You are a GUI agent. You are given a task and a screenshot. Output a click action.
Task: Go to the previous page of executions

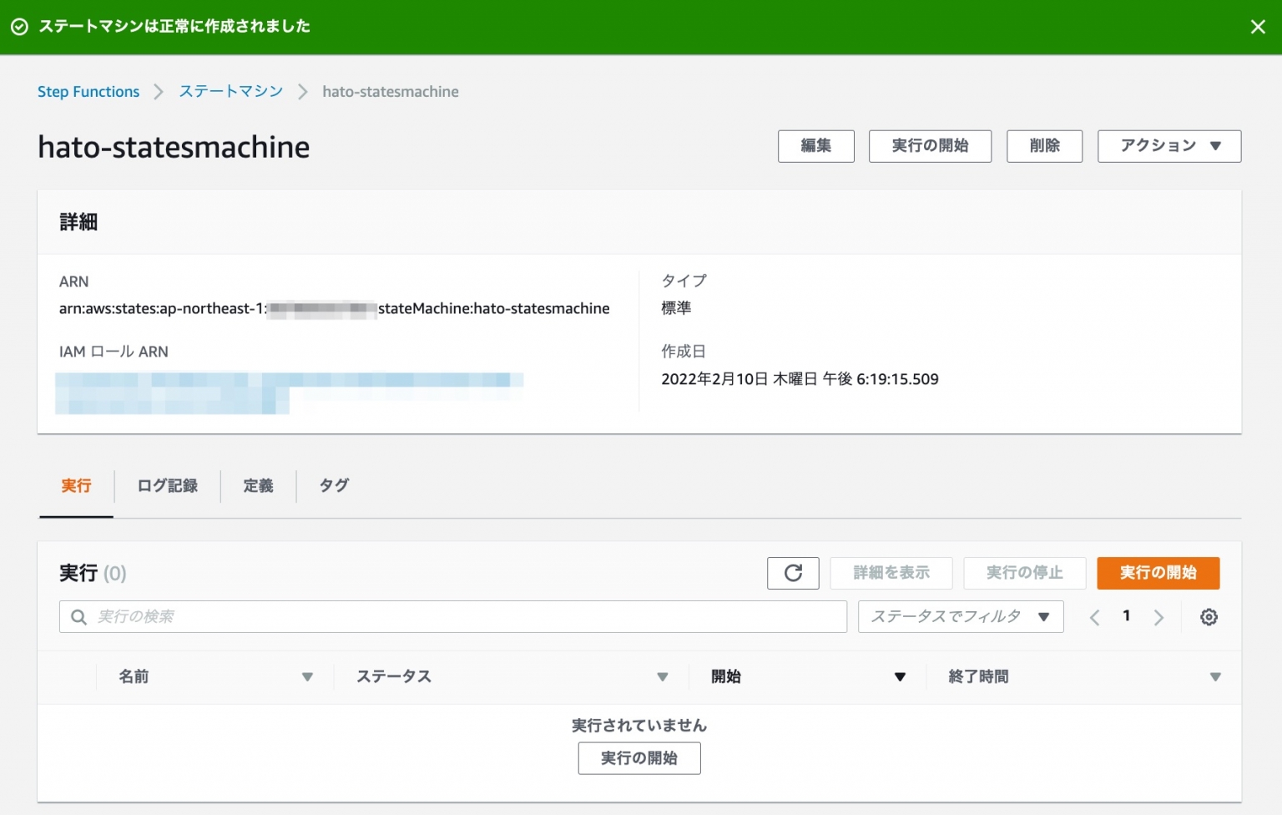1094,616
